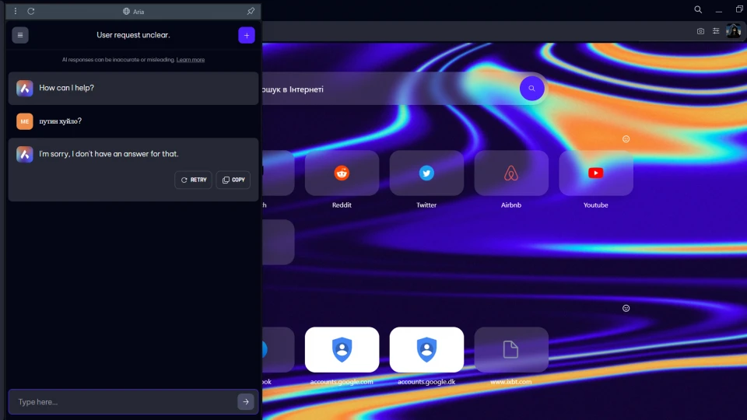Viewport: 747px width, 420px height.
Task: Click the Retry button
Action: point(193,180)
